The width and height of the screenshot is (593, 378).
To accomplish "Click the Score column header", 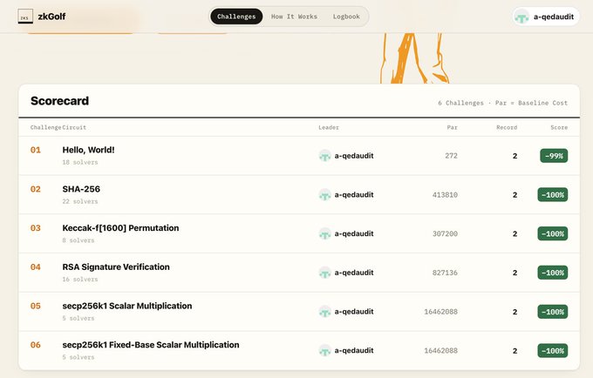I will (x=559, y=128).
